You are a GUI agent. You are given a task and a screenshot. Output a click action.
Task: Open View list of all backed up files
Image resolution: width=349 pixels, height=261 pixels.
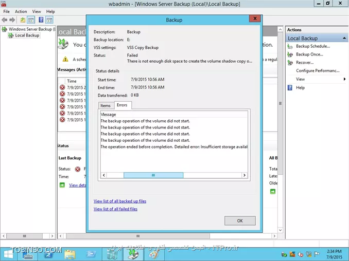[x=120, y=201]
